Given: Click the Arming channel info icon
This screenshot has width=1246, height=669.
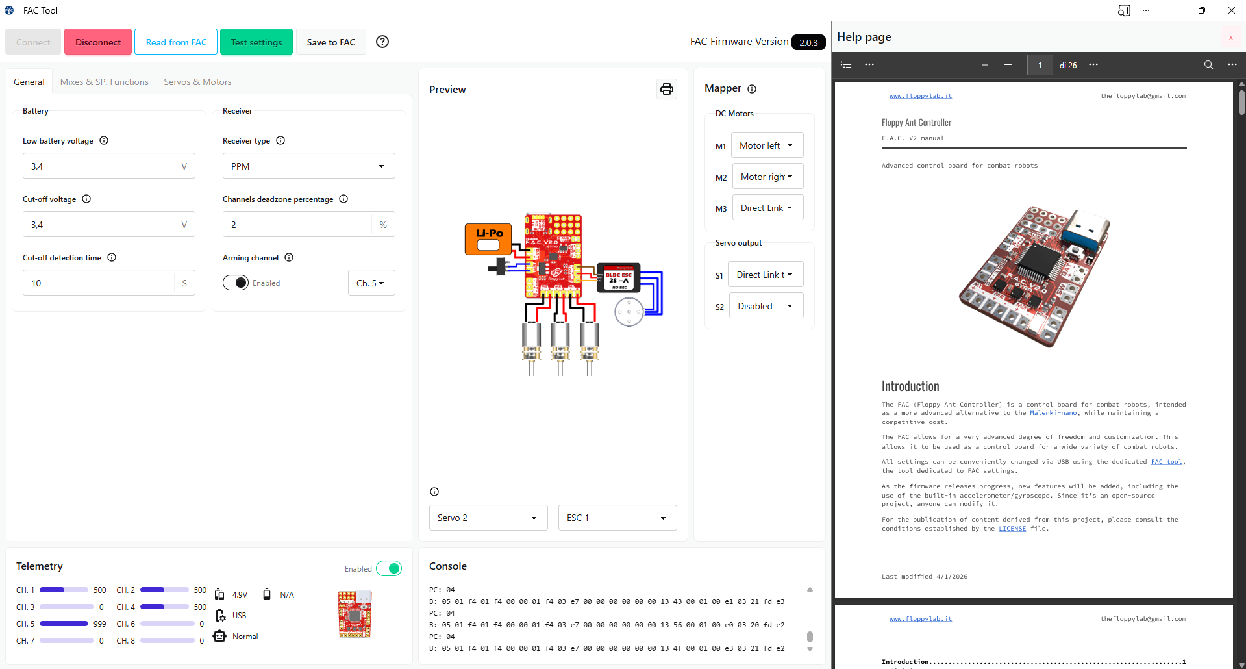Looking at the screenshot, I should (x=289, y=257).
